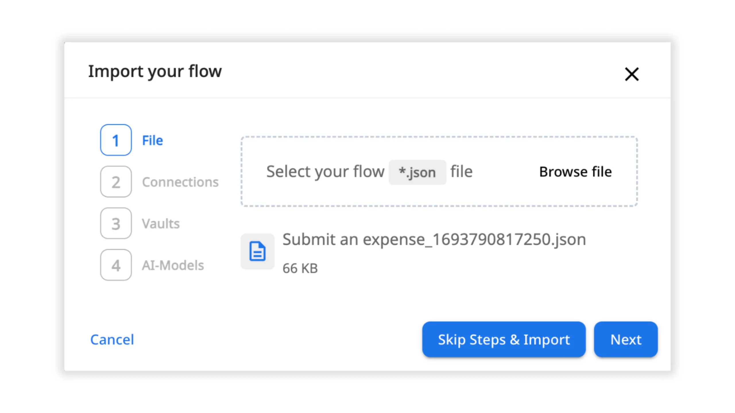Select step 1 number box

[116, 140]
